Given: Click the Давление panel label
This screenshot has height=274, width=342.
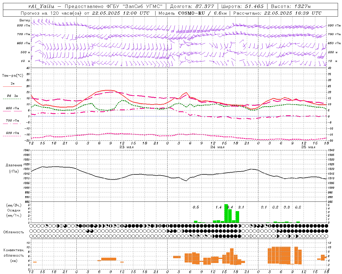Looking at the screenshot, I should pyautogui.click(x=14, y=165).
